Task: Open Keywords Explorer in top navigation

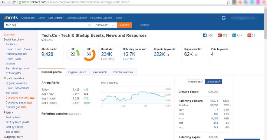Action: tap(101, 18)
